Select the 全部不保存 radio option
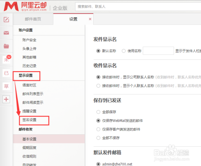201x166 pixels. [x=98, y=138]
